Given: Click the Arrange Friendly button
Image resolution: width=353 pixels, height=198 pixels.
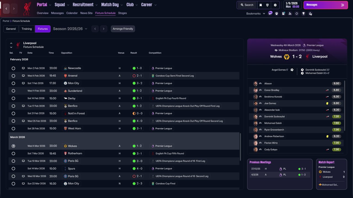Looking at the screenshot, I should point(123,29).
